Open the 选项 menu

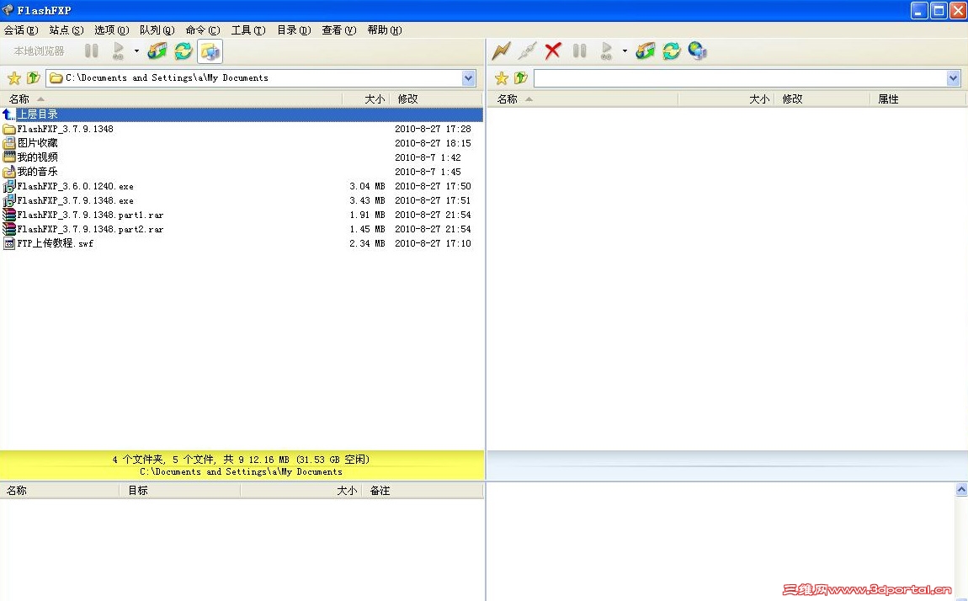[x=111, y=30]
